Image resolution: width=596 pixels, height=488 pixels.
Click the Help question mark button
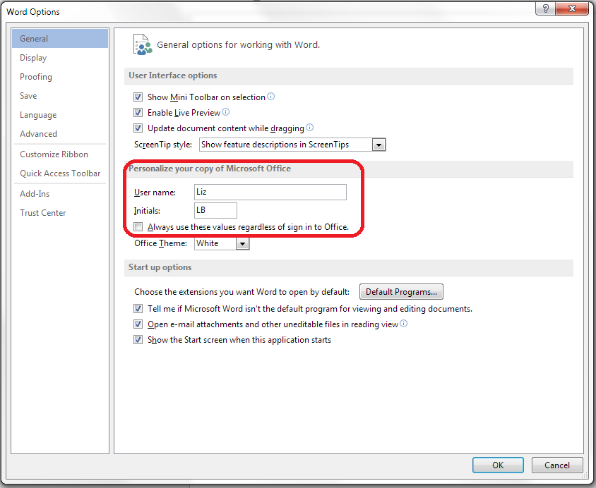coord(545,8)
